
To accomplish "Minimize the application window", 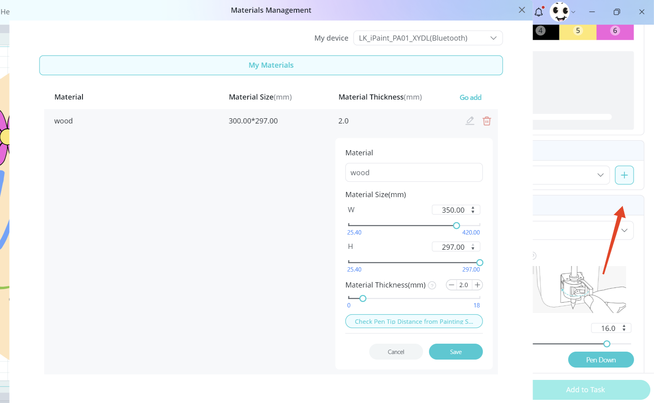I will coord(592,12).
